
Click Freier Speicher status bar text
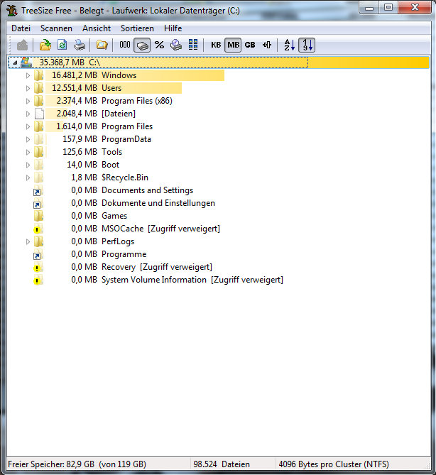click(77, 464)
